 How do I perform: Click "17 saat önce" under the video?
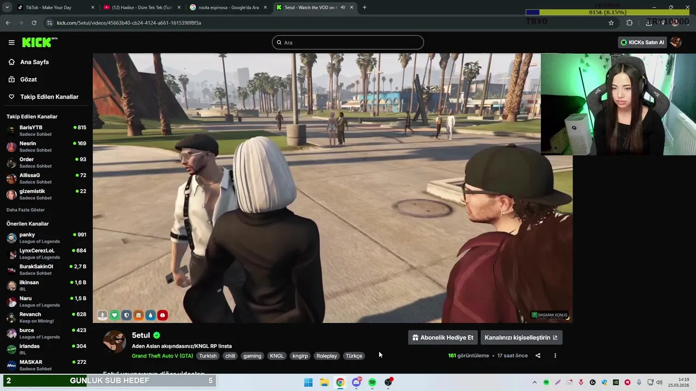[512, 356]
